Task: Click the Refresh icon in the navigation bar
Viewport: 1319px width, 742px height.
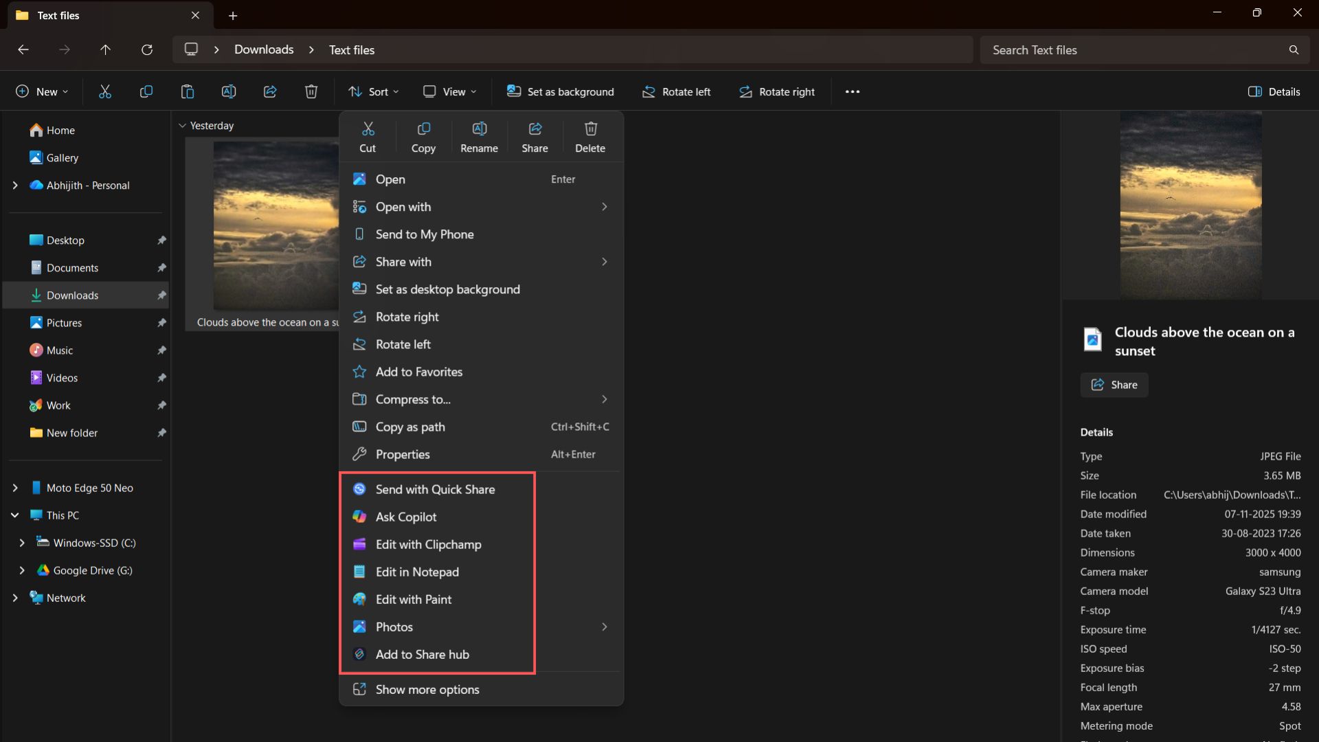Action: (x=147, y=49)
